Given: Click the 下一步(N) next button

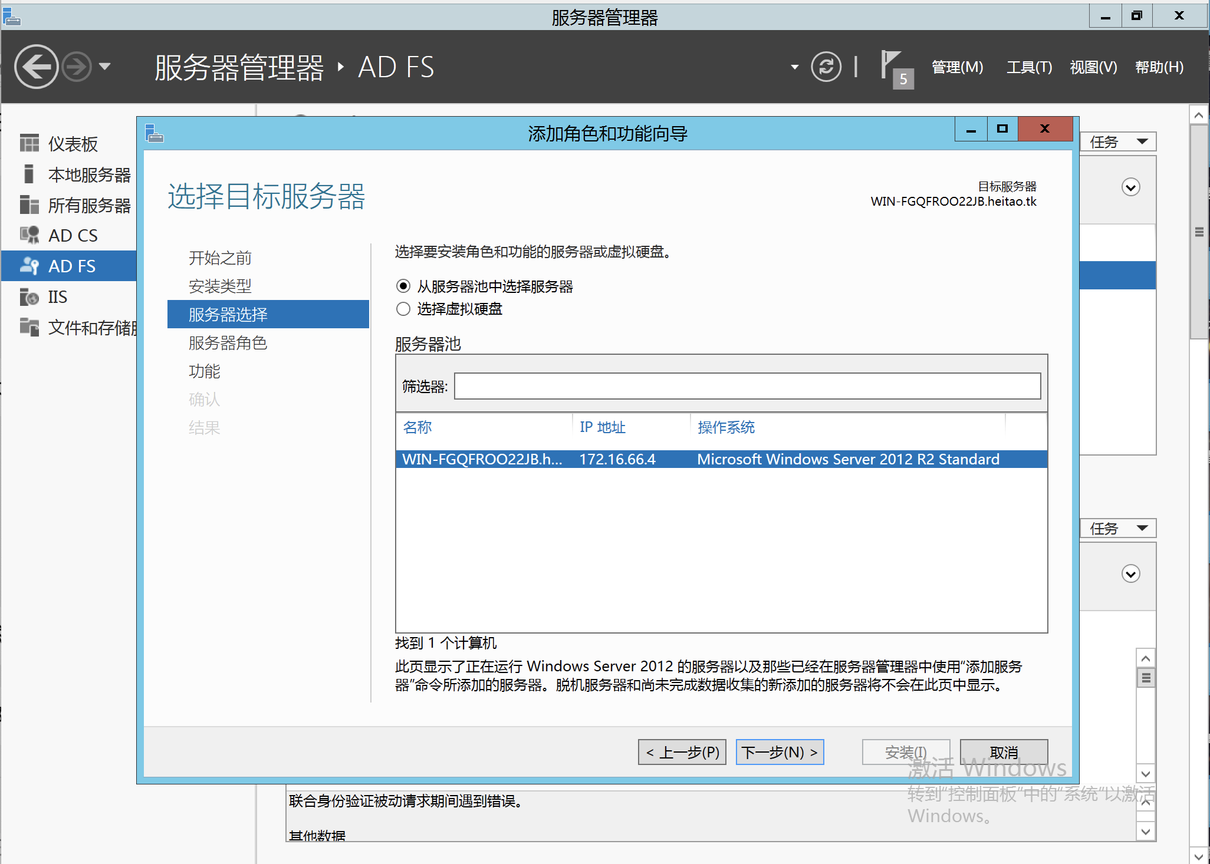Looking at the screenshot, I should click(780, 752).
